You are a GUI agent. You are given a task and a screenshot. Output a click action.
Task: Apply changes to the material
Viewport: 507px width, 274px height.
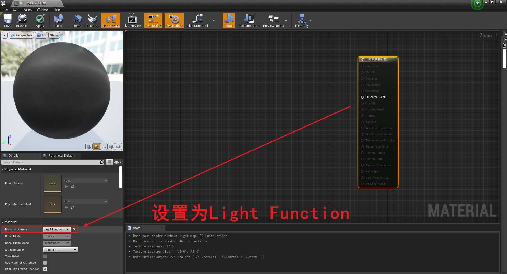pyautogui.click(x=40, y=21)
